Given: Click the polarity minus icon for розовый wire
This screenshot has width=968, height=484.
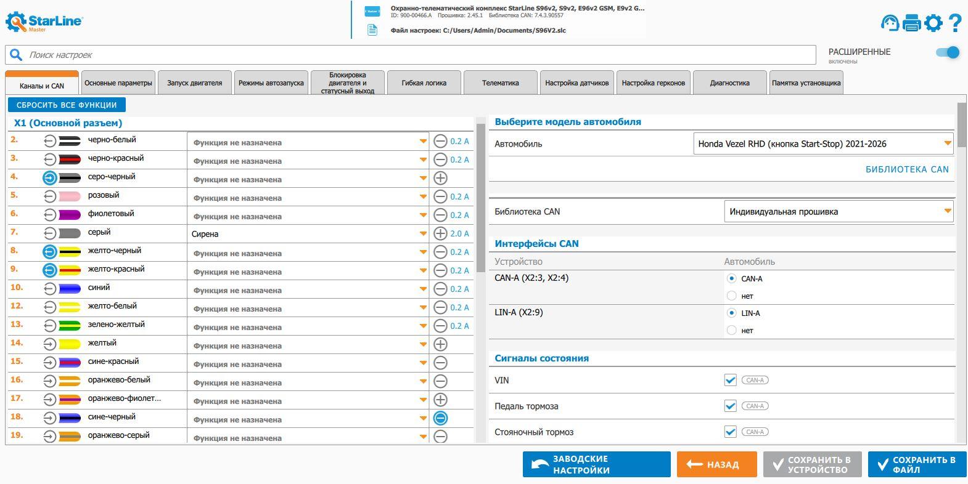Looking at the screenshot, I should [440, 196].
